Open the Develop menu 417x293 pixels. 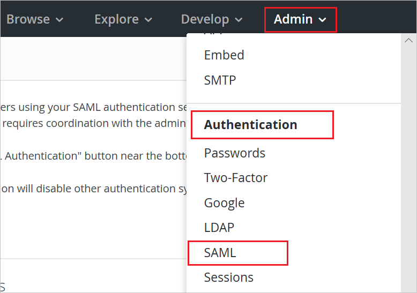point(212,19)
